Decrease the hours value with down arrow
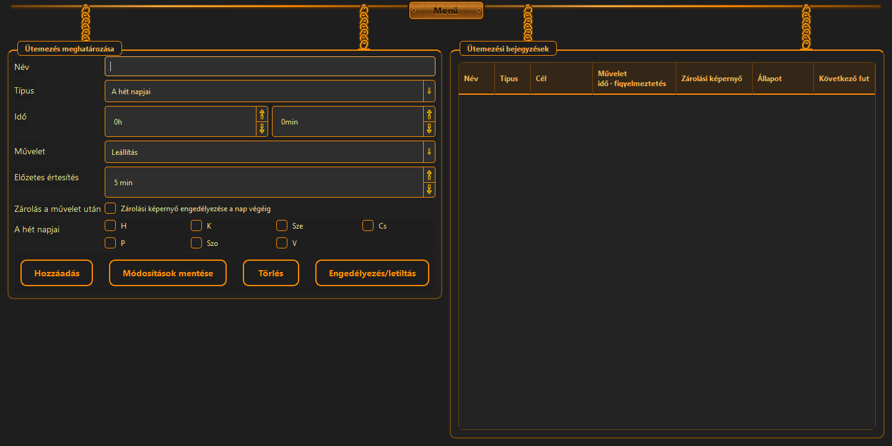892x446 pixels. (x=262, y=129)
